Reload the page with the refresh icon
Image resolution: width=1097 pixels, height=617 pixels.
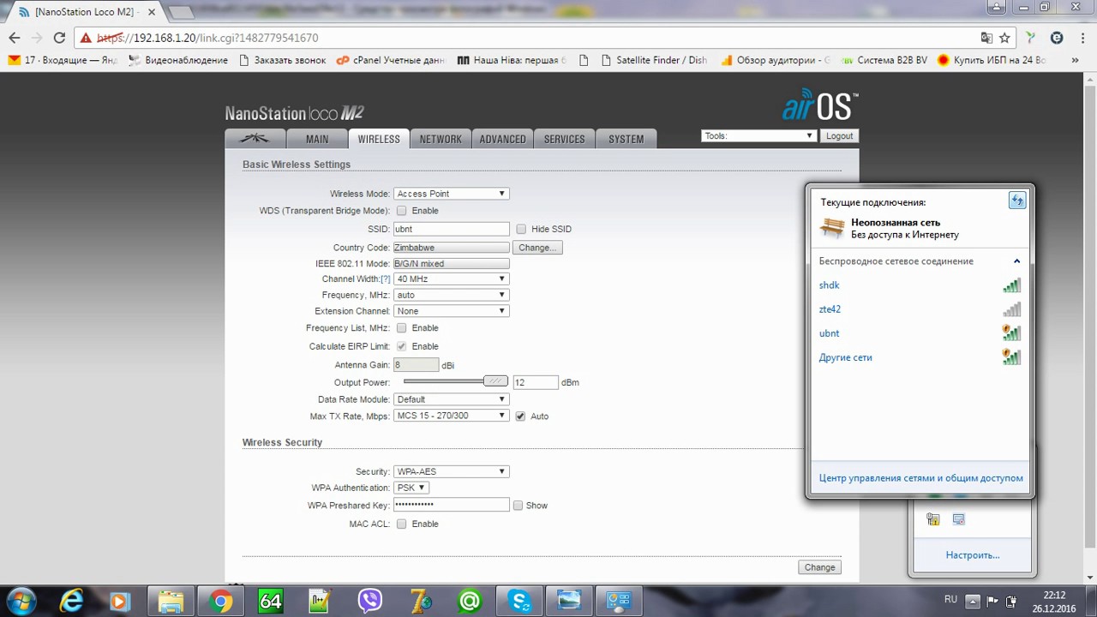pyautogui.click(x=59, y=38)
